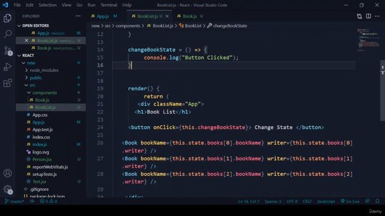Image resolution: width=385 pixels, height=216 pixels.
Task: Change the Spaces indentation setting
Action: 273,202
